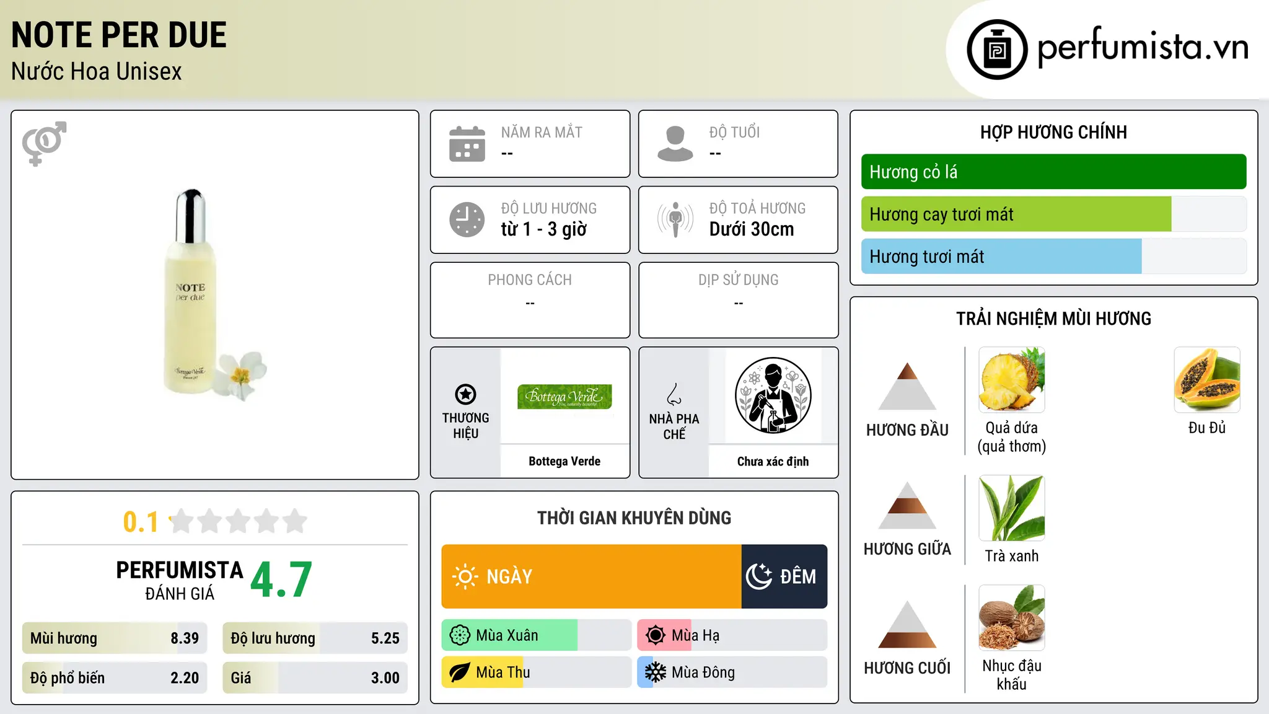The image size is (1269, 714).
Task: Click the PHONG CÁCH style card
Action: pos(530,300)
